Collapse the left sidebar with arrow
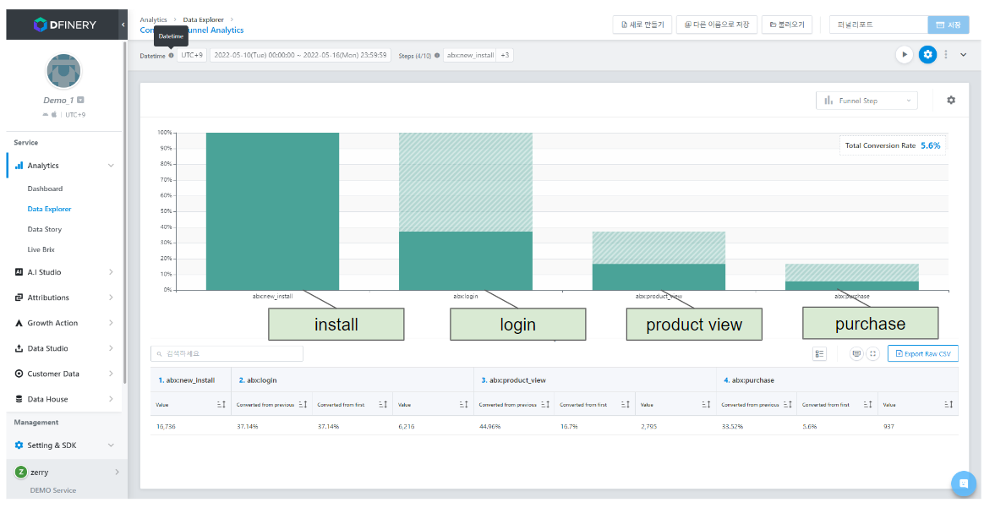 tap(123, 25)
